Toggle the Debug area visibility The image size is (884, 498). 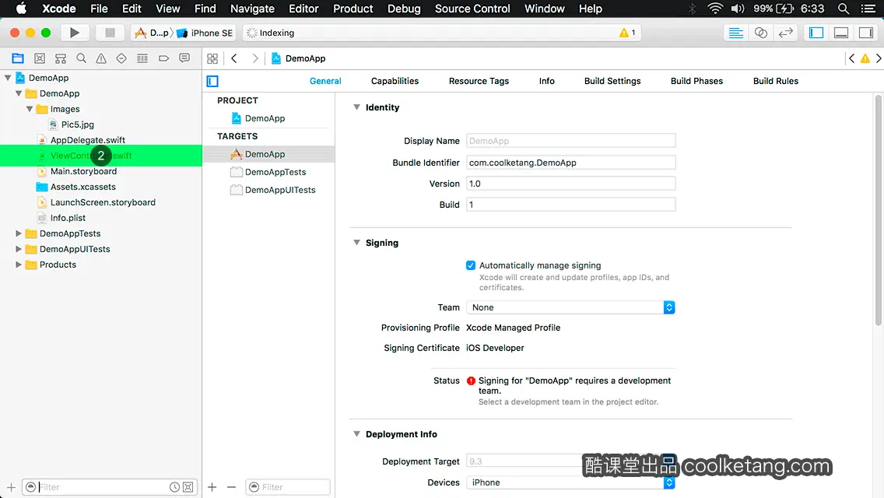click(841, 33)
